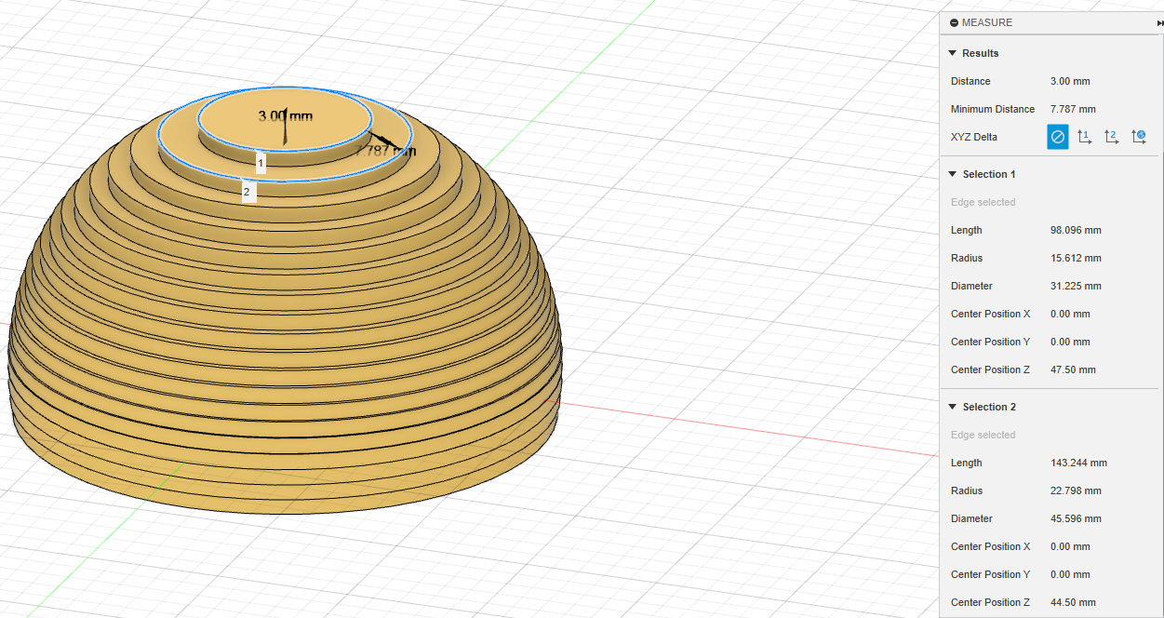Image resolution: width=1164 pixels, height=618 pixels.
Task: Click the Selection 1 Radius value 15.612 mm
Action: tap(1076, 258)
